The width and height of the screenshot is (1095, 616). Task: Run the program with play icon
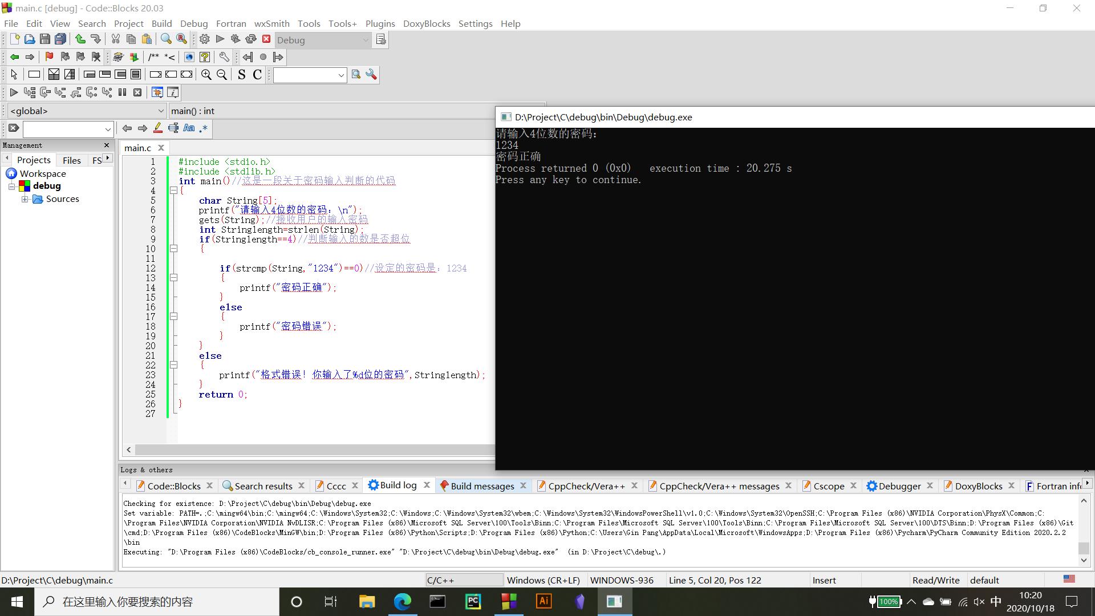[x=220, y=39]
